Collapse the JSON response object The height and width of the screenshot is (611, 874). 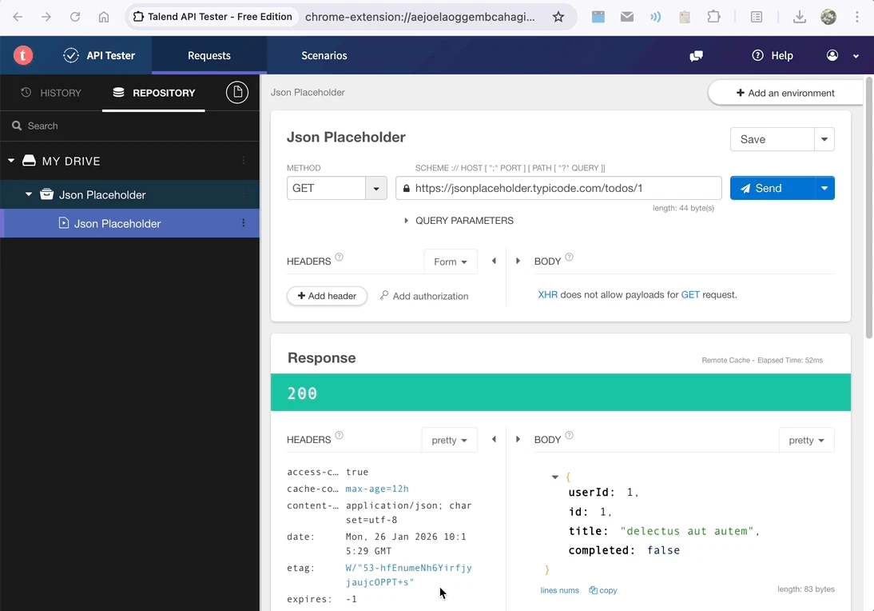point(554,477)
